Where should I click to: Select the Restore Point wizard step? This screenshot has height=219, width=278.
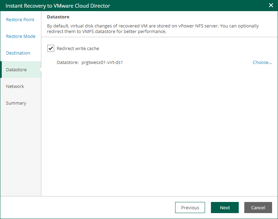click(20, 20)
